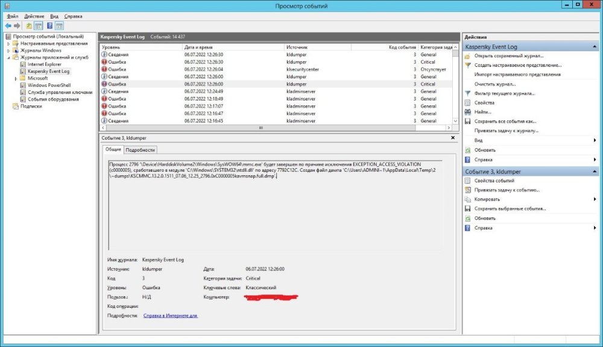603x347 pixels.
Task: Click 'Найти...' binoculars action
Action: pyautogui.click(x=482, y=112)
